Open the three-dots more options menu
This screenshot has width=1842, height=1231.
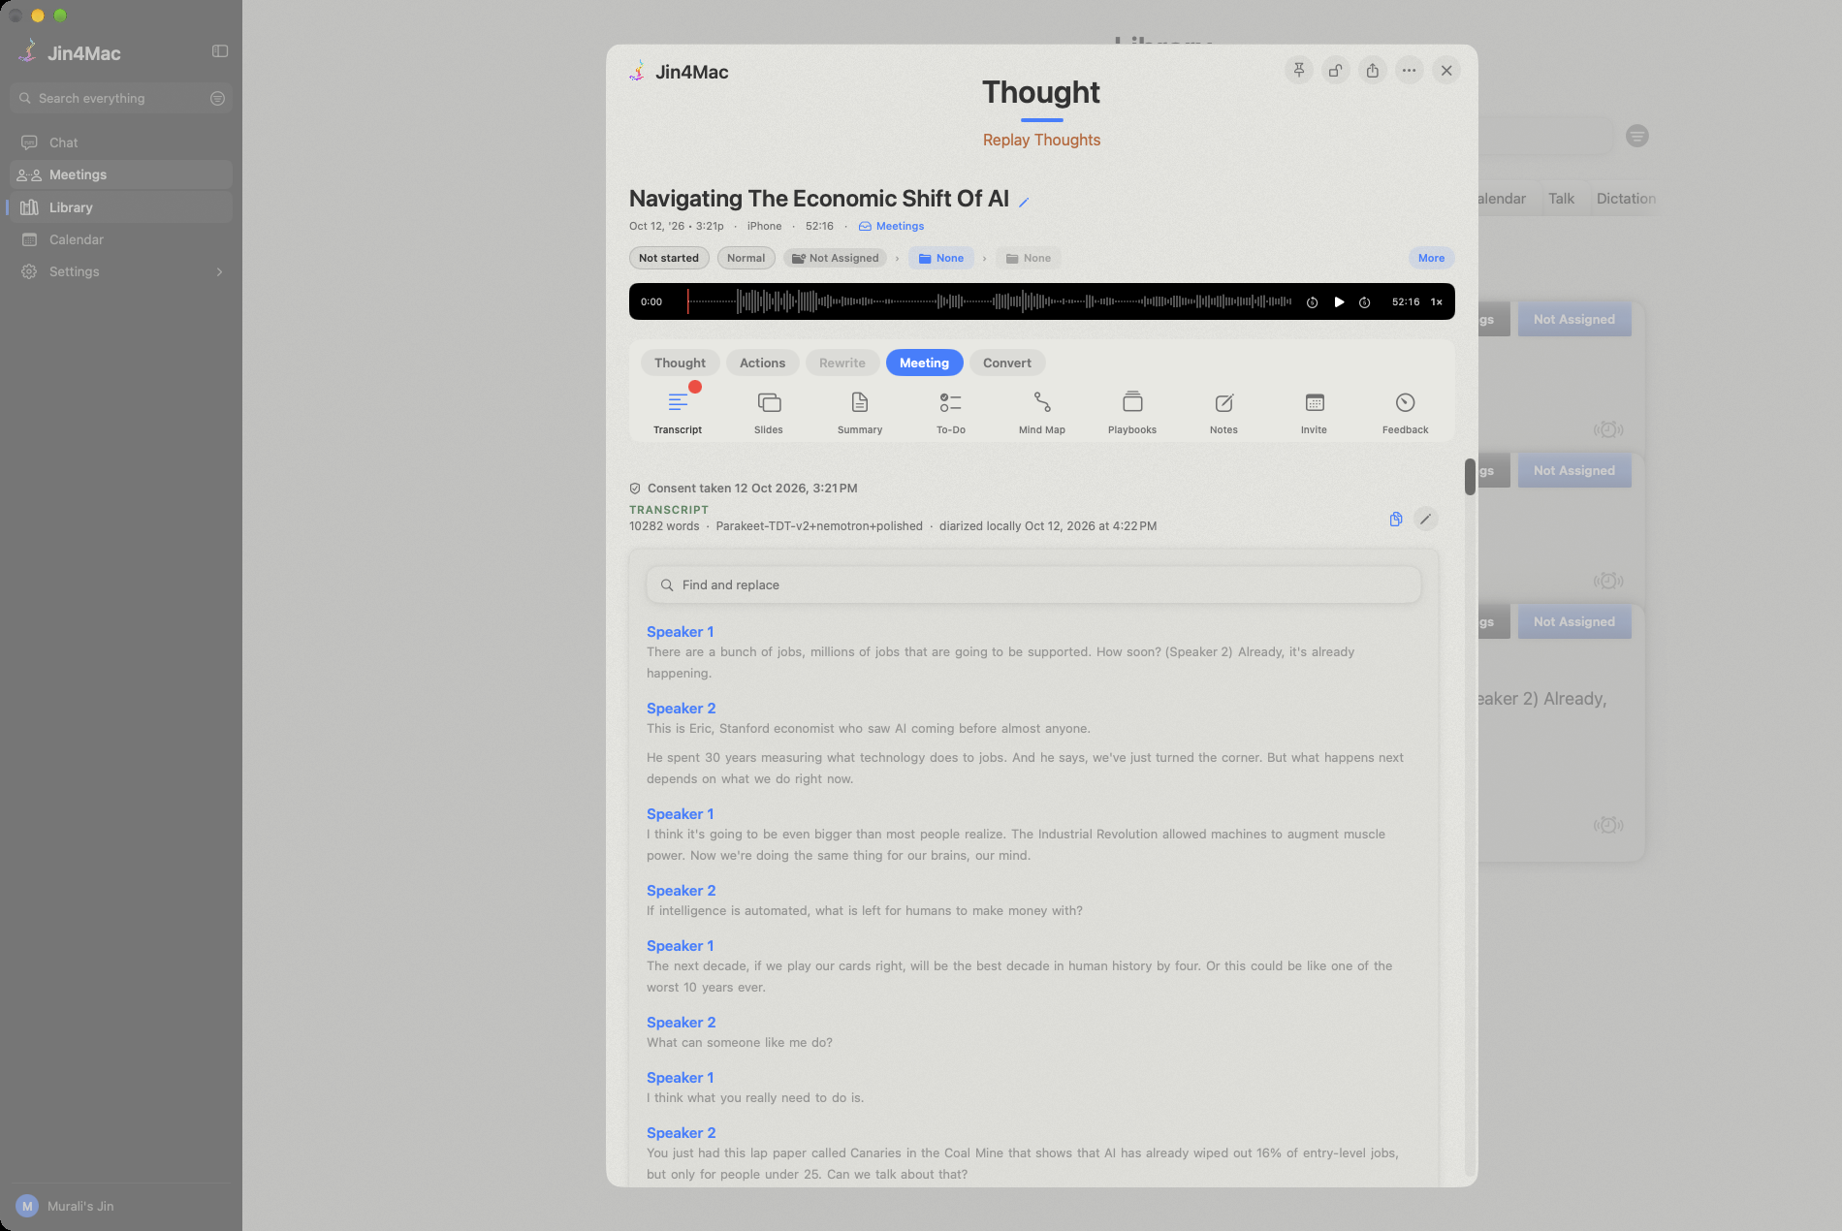coord(1410,71)
